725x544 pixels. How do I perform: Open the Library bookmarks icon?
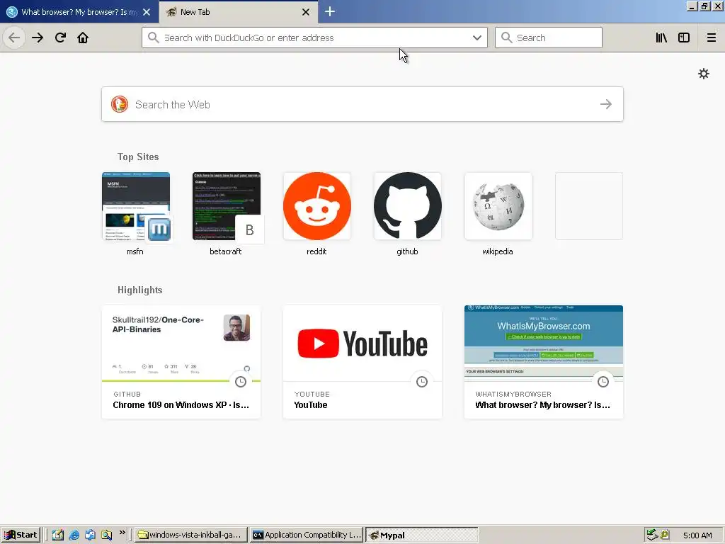[661, 38]
